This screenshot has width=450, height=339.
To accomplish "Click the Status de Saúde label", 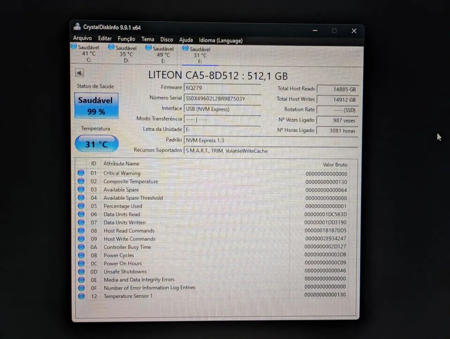I will (x=95, y=86).
